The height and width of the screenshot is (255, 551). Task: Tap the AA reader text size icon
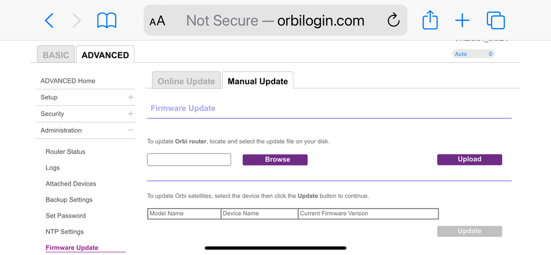[x=157, y=21]
